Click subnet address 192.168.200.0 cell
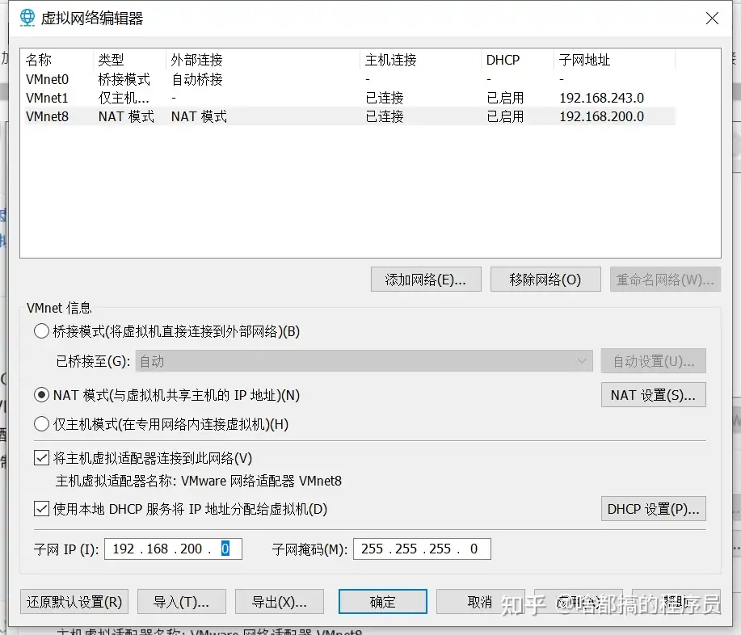Viewport: 741px width, 635px height. point(601,116)
